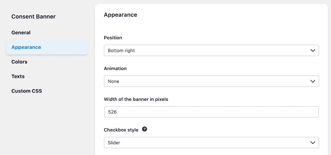Click the help icon beside Checkbox style
The image size is (331, 155).
[x=145, y=129]
